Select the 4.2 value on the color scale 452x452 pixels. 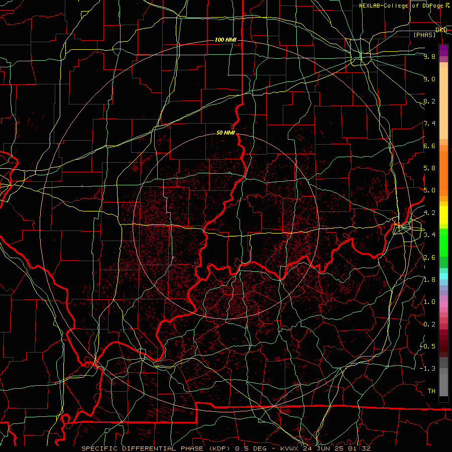click(x=429, y=213)
